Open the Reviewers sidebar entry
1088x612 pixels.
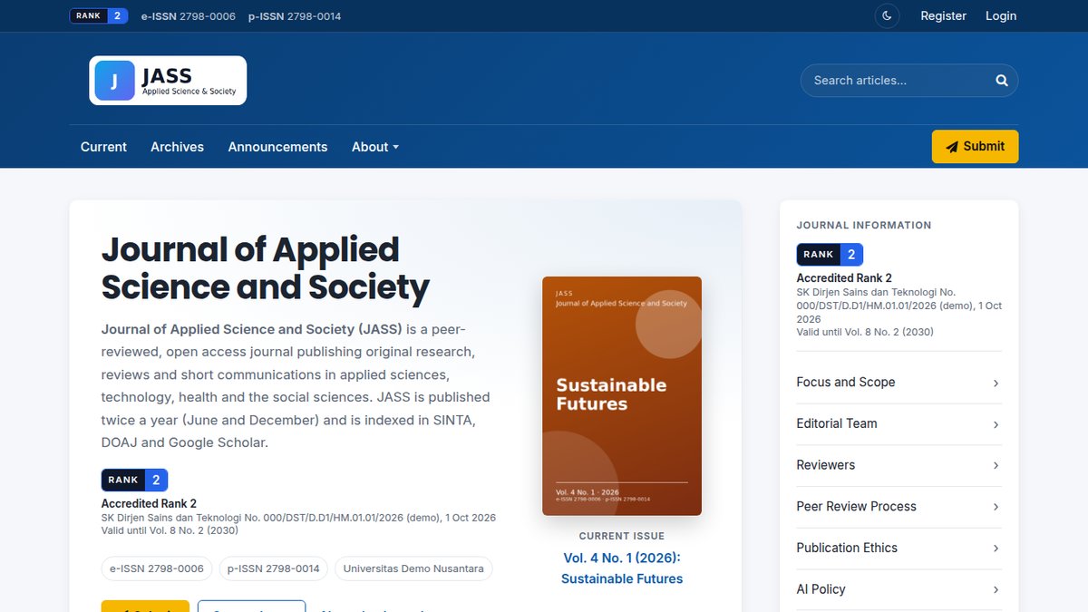pos(899,465)
